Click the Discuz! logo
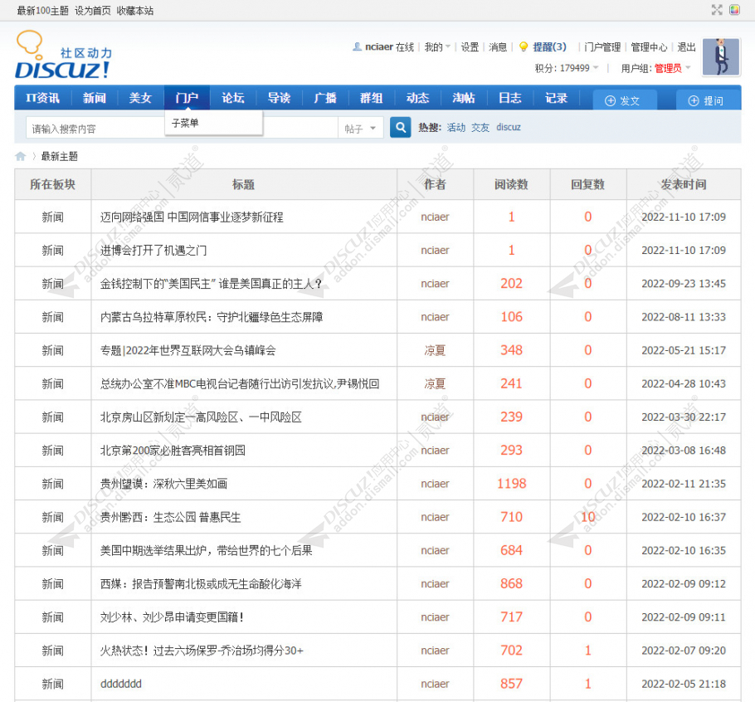The height and width of the screenshot is (702, 755). (64, 55)
